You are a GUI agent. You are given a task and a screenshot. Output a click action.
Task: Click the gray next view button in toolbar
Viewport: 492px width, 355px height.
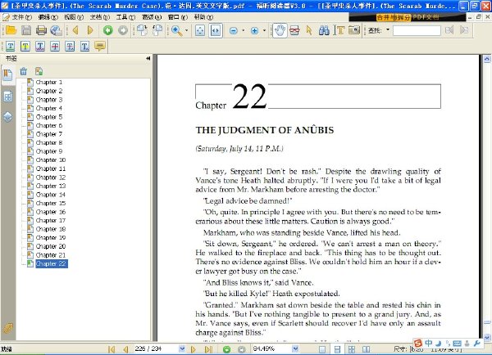pos(123,30)
